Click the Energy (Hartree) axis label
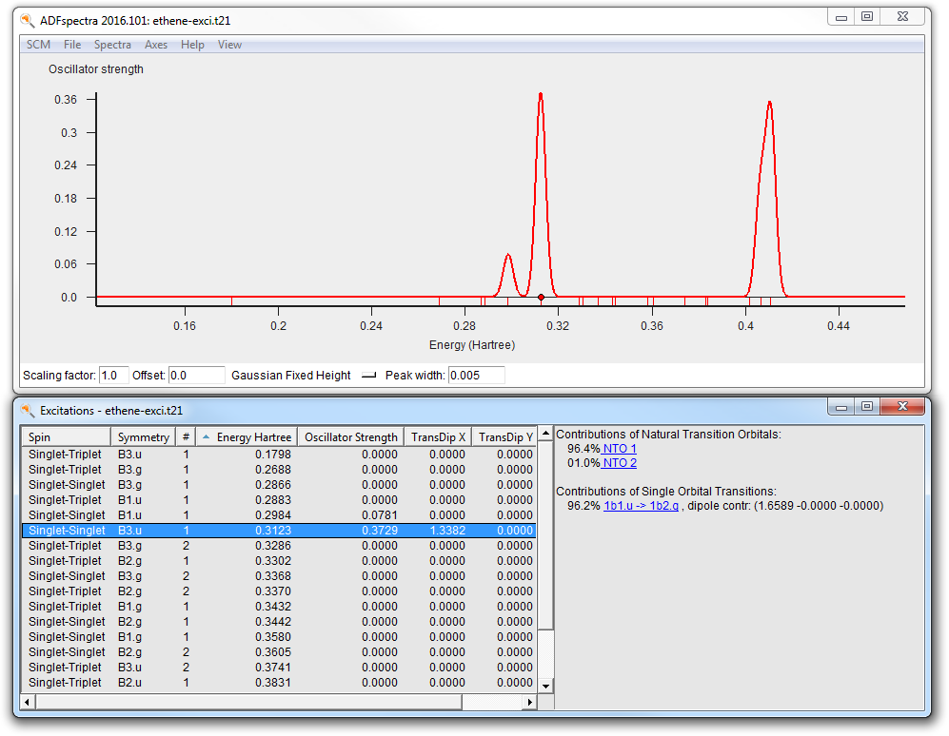This screenshot has height=736, width=949. click(472, 345)
